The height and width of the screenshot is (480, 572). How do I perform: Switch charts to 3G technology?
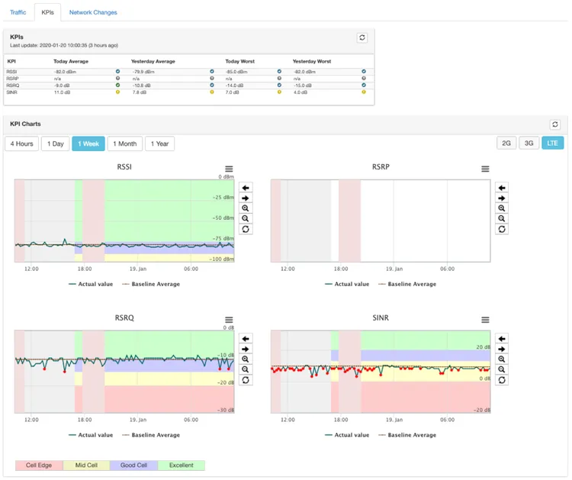tap(529, 143)
